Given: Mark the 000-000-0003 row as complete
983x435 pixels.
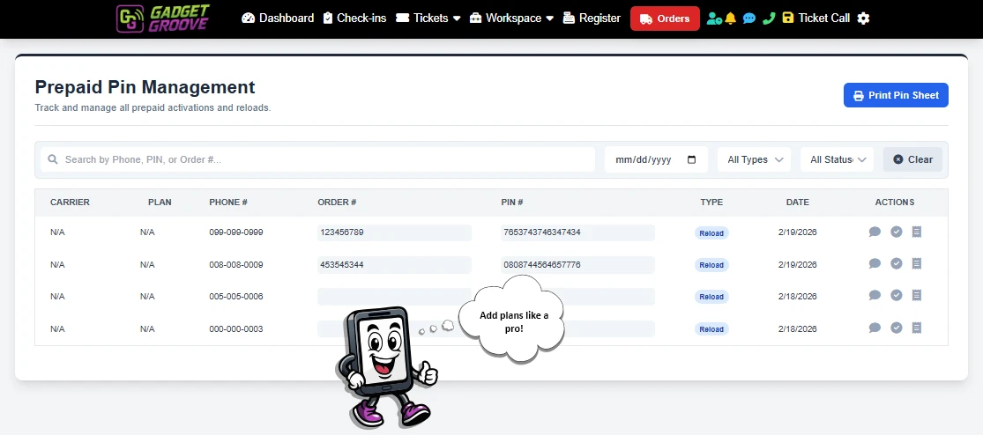Looking at the screenshot, I should [x=897, y=328].
